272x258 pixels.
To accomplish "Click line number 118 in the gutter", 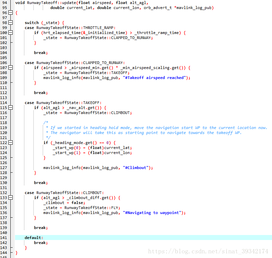I will click(x=4, y=123).
